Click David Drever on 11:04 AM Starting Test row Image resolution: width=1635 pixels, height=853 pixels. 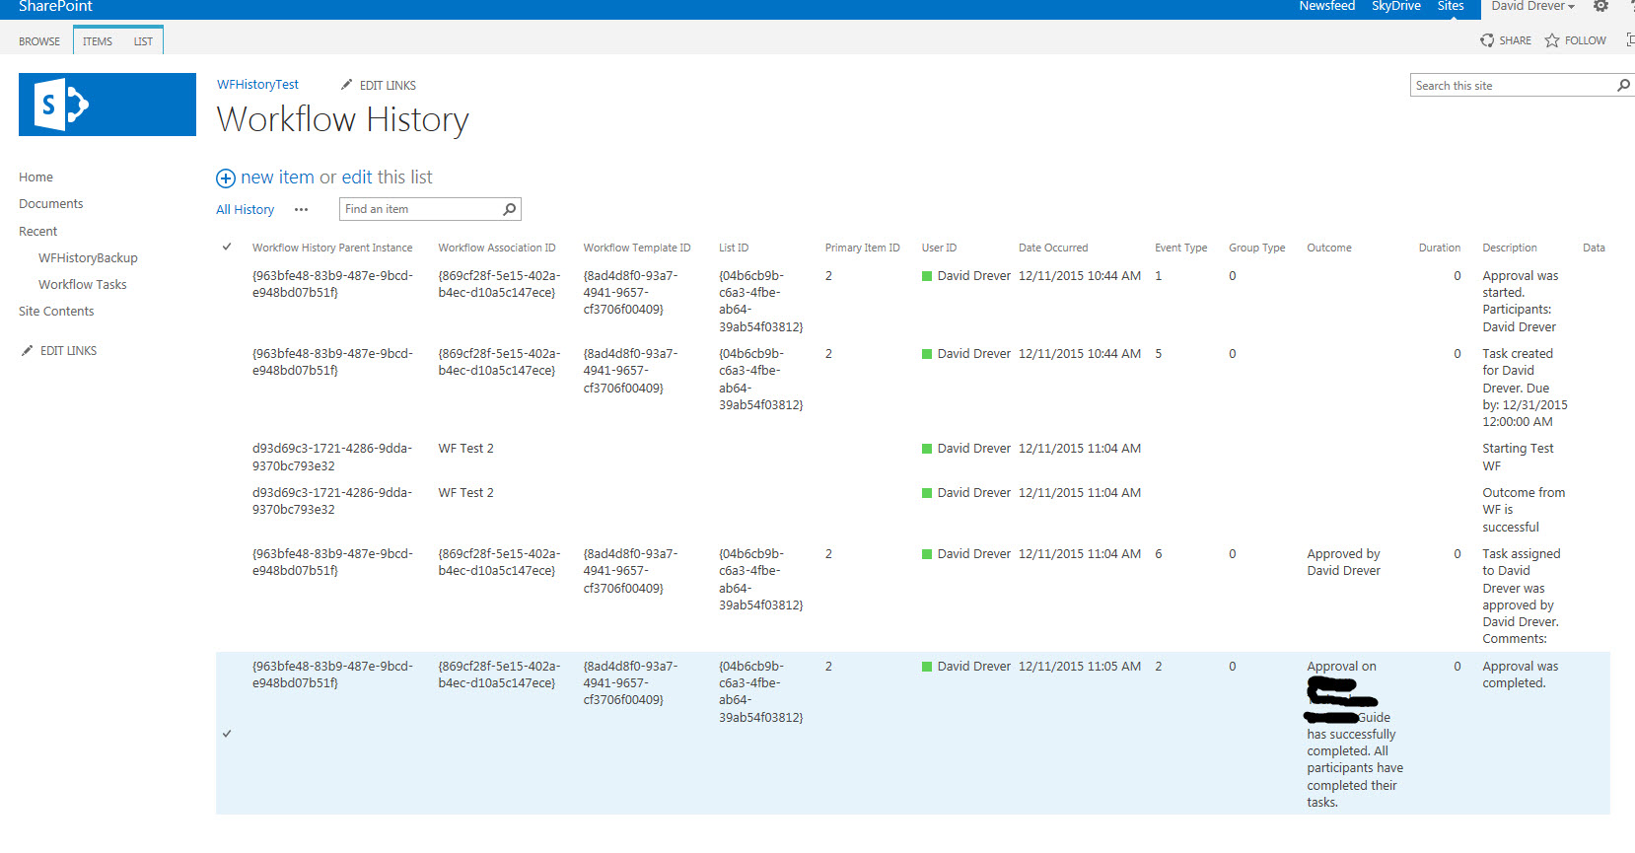click(974, 449)
